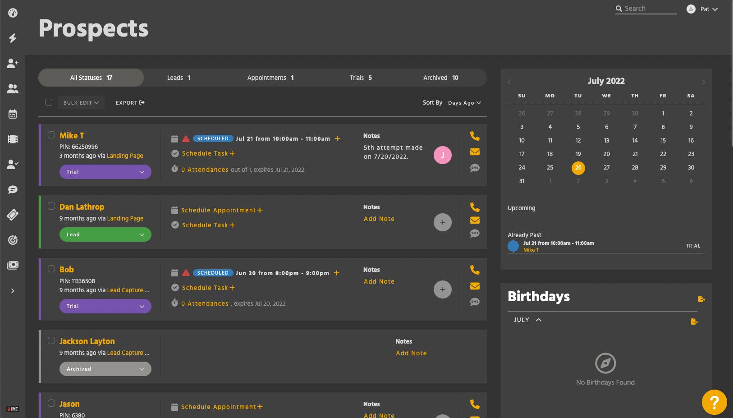The image size is (733, 418).
Task: Select the Bob checkbox
Action: point(51,269)
